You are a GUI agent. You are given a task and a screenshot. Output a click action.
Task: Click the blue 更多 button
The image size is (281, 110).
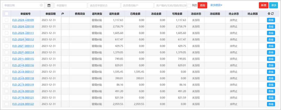(x=273, y=5)
